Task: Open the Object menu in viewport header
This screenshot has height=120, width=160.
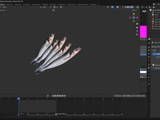Action: click(x=4, y=7)
